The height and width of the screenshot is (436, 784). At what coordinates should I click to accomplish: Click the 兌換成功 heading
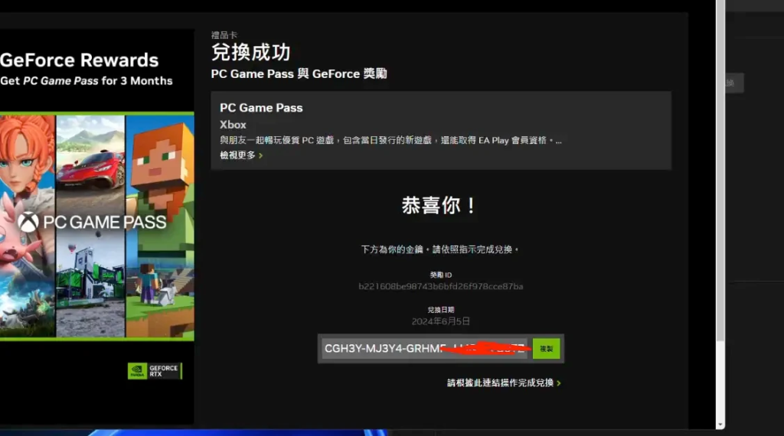(250, 52)
